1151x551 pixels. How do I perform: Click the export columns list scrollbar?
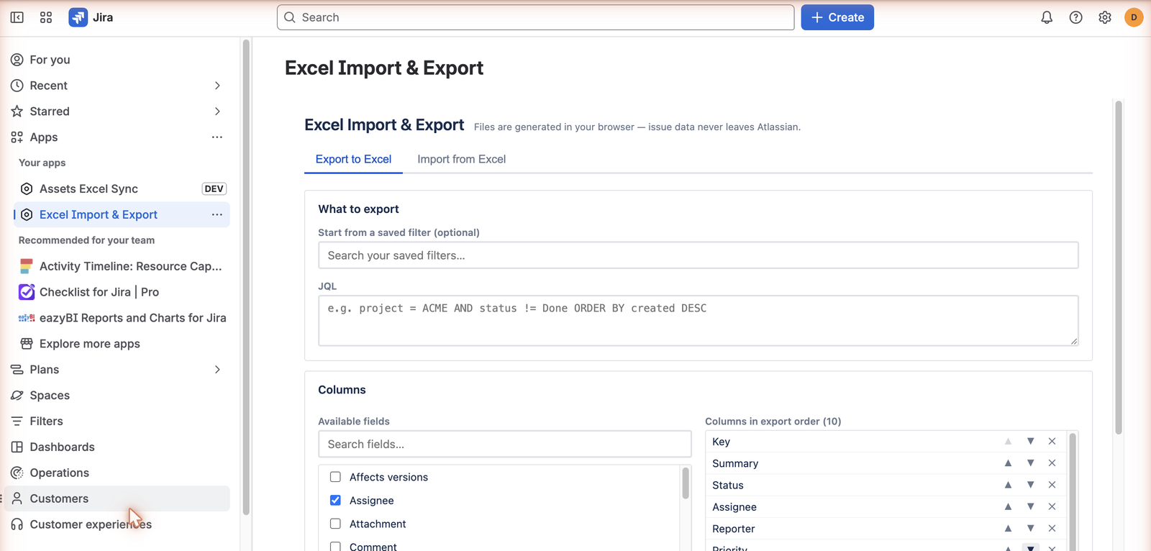point(1073,492)
